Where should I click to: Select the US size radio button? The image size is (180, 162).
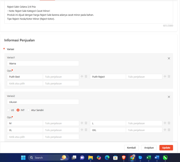tap(8, 110)
